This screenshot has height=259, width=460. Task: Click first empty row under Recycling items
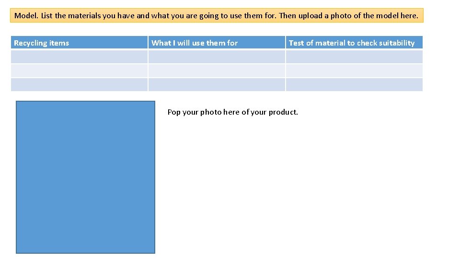[79, 57]
